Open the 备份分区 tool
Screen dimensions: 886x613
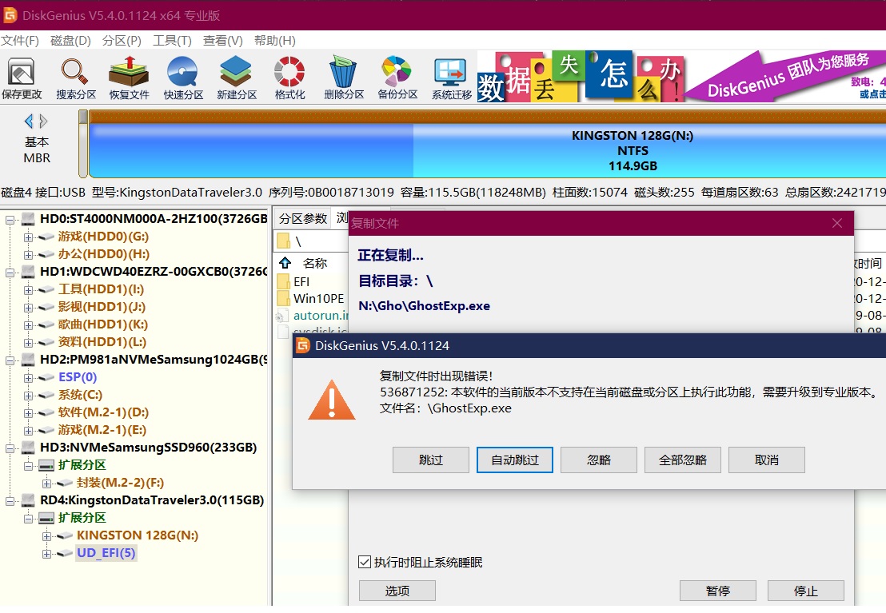[x=397, y=78]
